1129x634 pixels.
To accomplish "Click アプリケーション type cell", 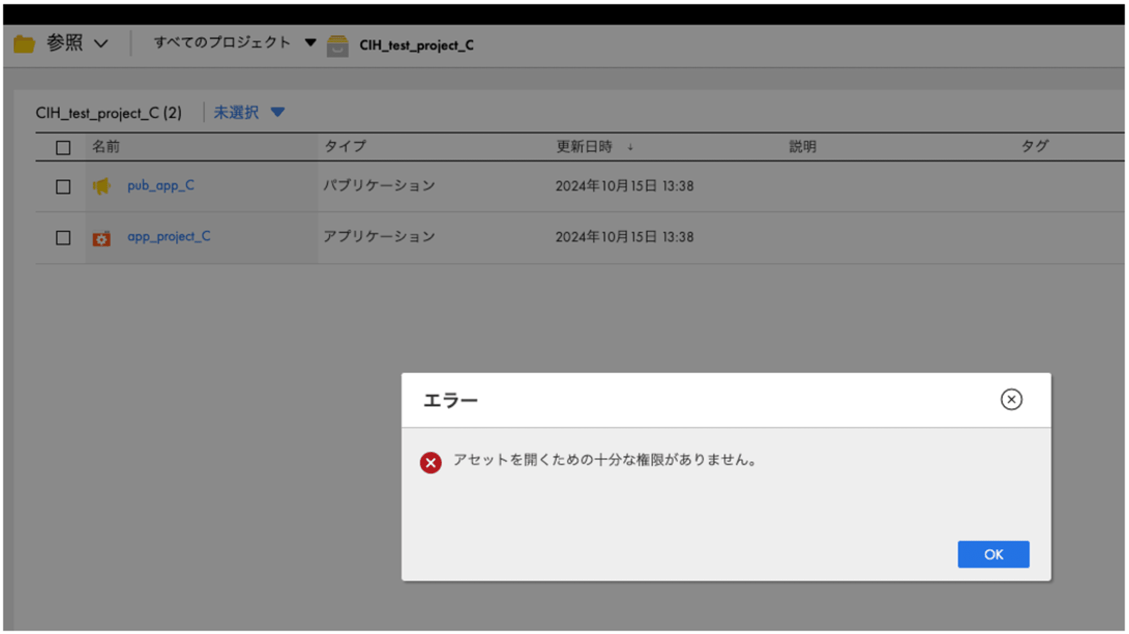I will click(x=379, y=236).
